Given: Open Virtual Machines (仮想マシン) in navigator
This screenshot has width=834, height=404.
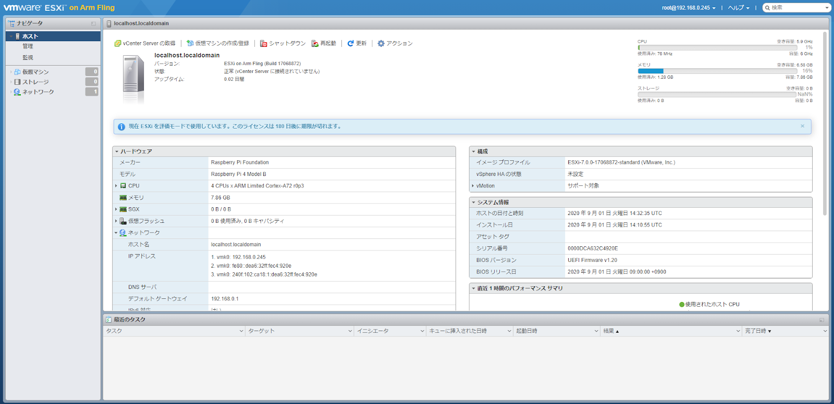Looking at the screenshot, I should click(x=35, y=72).
